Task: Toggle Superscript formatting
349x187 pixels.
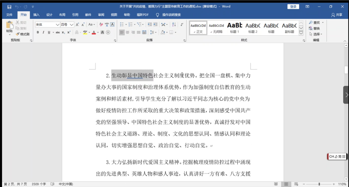Action: pos(69,32)
